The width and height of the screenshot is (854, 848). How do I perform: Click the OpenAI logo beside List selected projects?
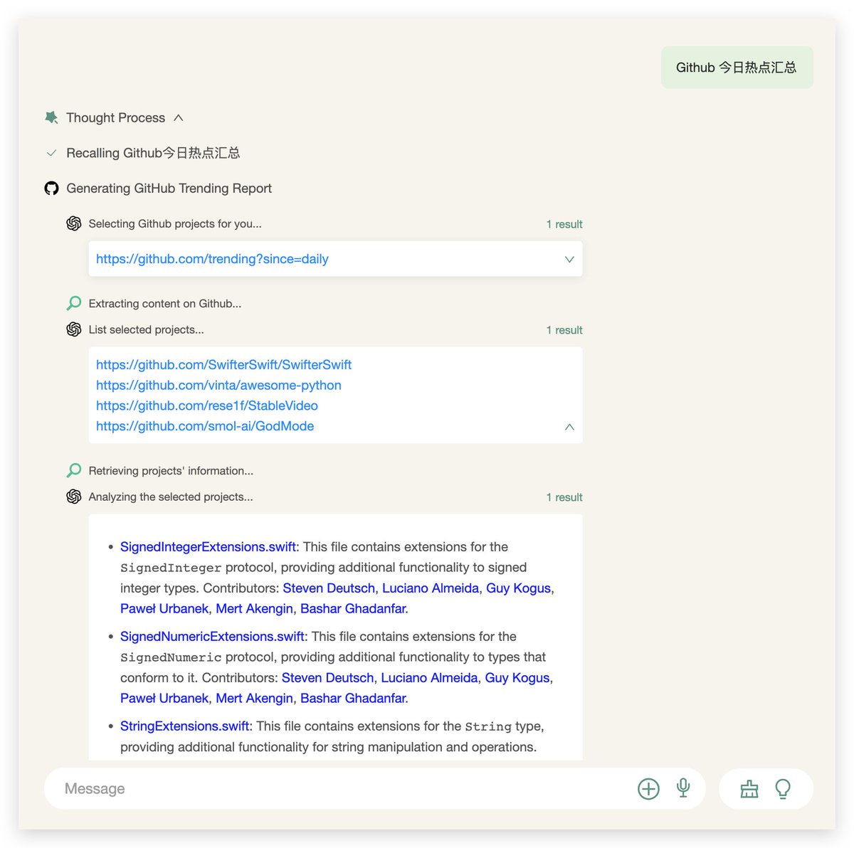(x=74, y=329)
